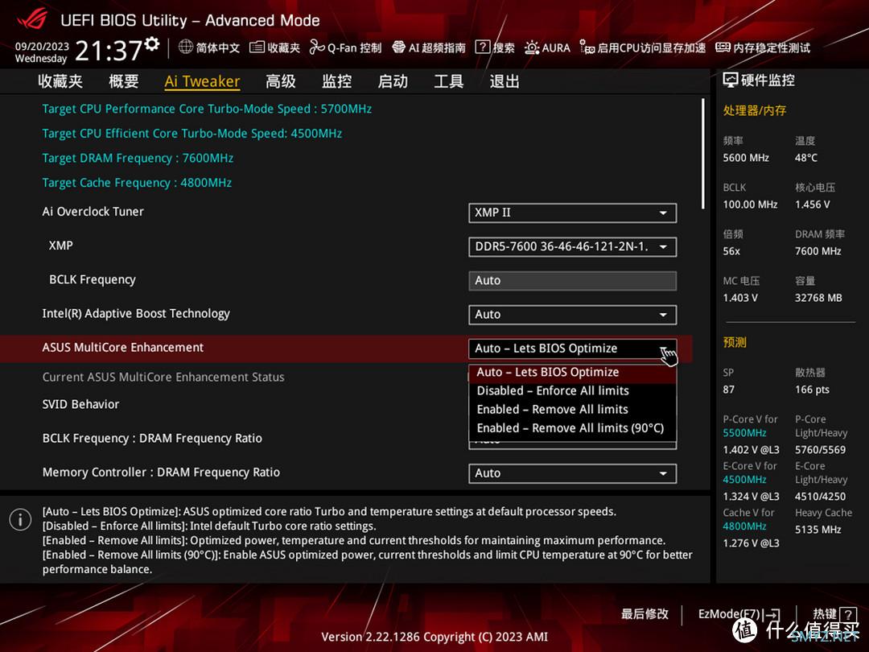Click the 预测 section heading

pyautogui.click(x=735, y=342)
